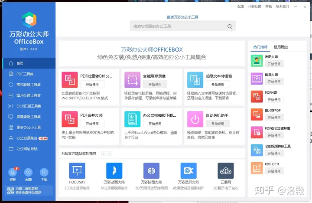Click the QR code upgrade info banner
The width and height of the screenshot is (312, 203).
pyautogui.click(x=29, y=190)
